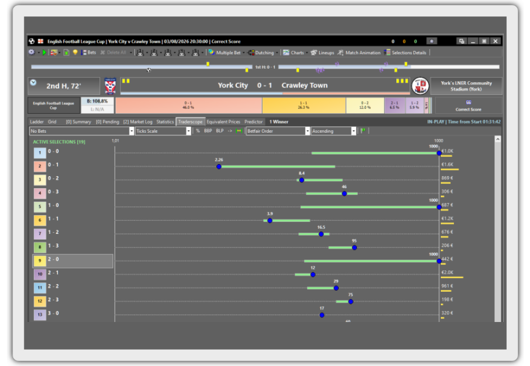
Task: Select the highlighted 2 - 0 selection
Action: [73, 261]
